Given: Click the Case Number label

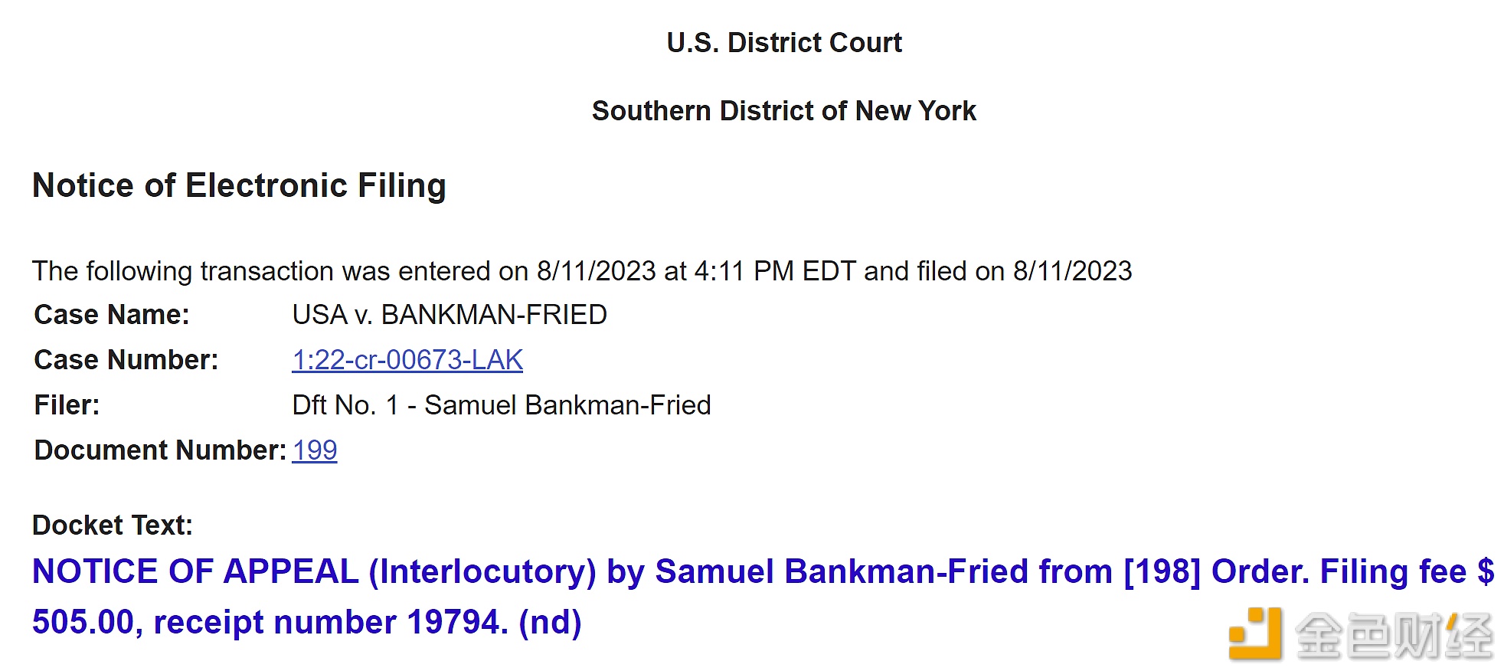Looking at the screenshot, I should (x=126, y=360).
